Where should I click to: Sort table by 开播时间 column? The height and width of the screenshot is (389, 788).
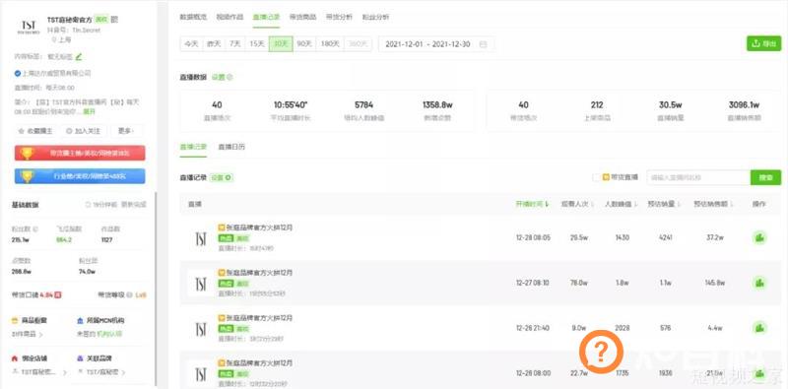[x=532, y=204]
